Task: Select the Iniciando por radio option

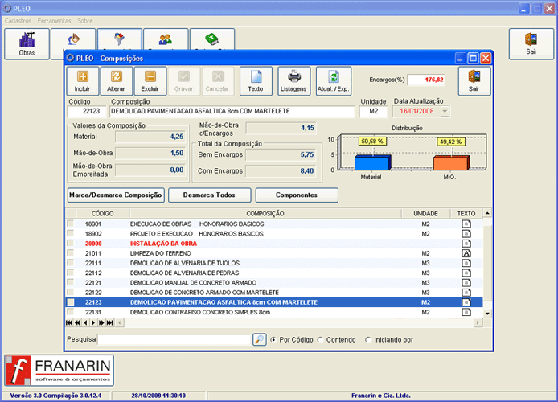Action: [368, 340]
